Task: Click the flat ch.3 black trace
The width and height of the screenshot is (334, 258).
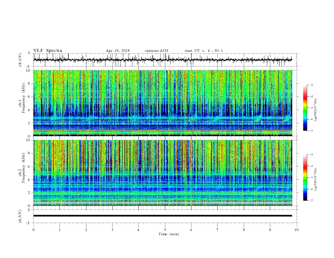Action: 163,216
